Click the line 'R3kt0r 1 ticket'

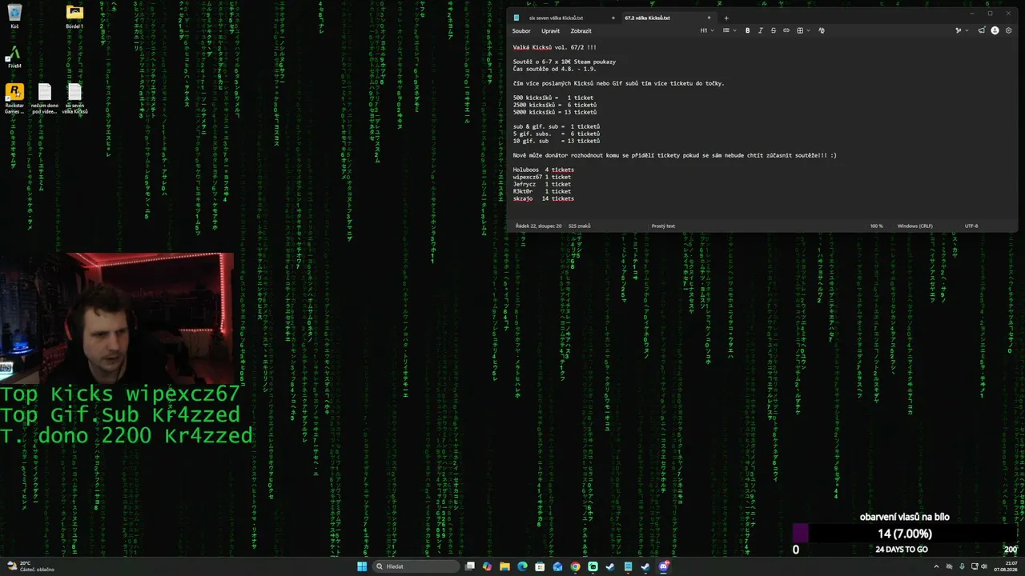[x=542, y=191]
